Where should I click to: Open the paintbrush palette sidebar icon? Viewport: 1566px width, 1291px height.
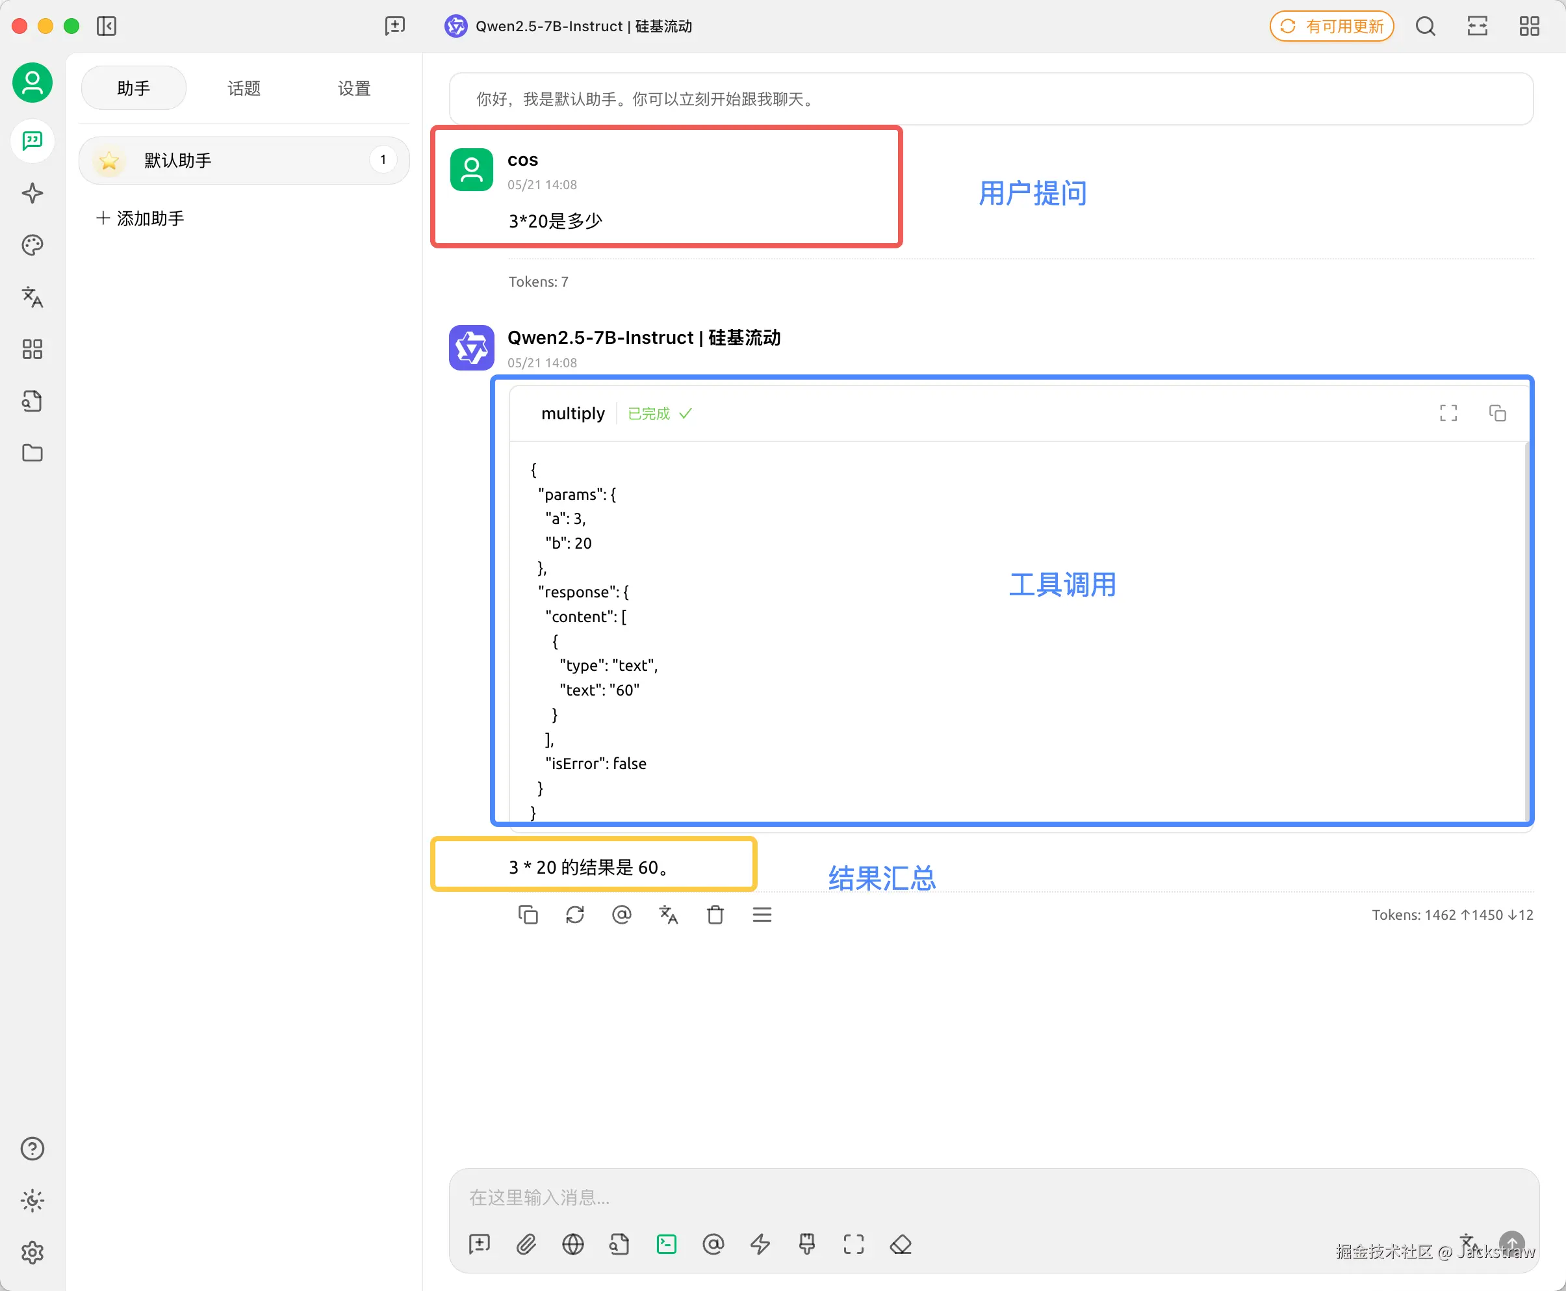(32, 246)
